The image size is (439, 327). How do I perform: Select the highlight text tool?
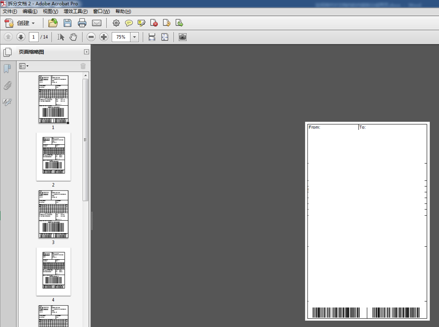pos(141,23)
